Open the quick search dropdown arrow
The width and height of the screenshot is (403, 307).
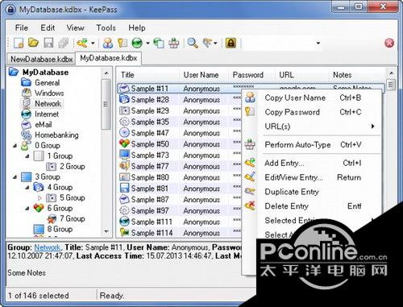[x=318, y=43]
